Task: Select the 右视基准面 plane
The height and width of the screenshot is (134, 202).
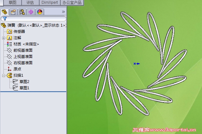Action: 23,63
